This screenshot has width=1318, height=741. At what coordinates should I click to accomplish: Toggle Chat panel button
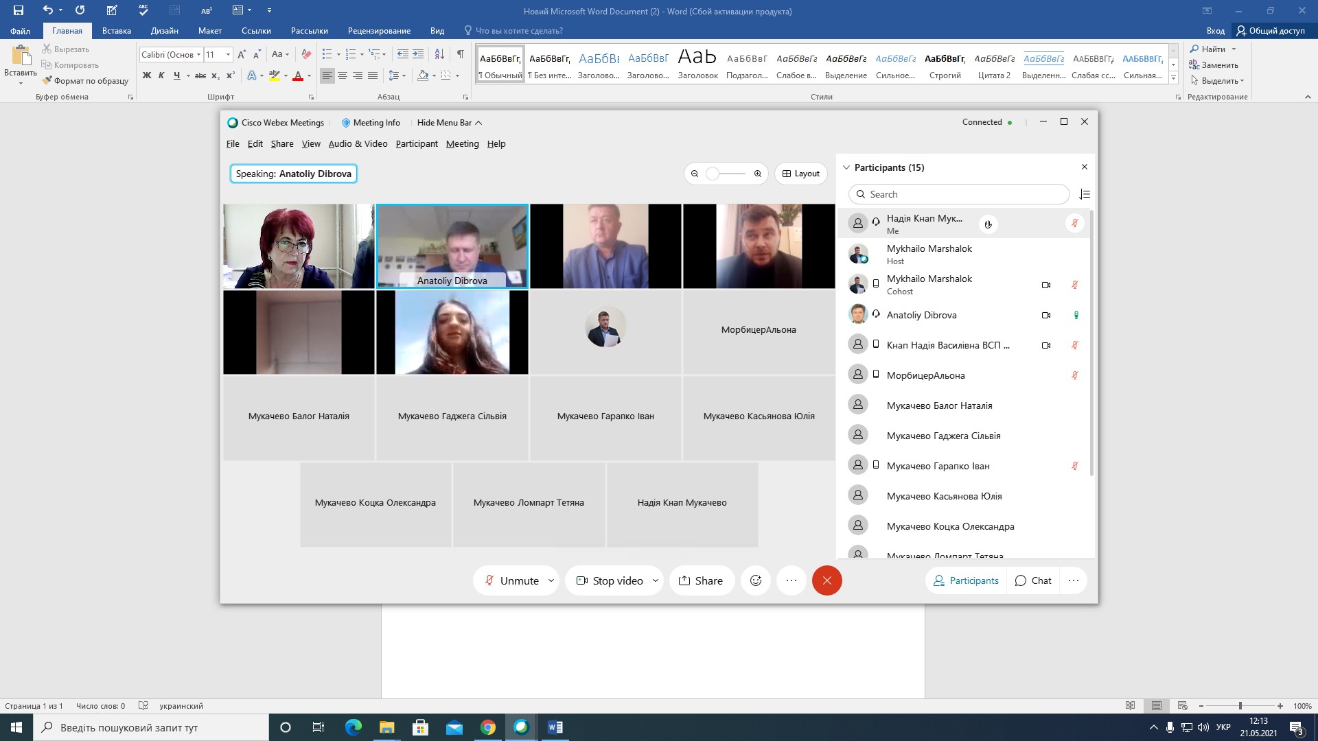point(1033,580)
